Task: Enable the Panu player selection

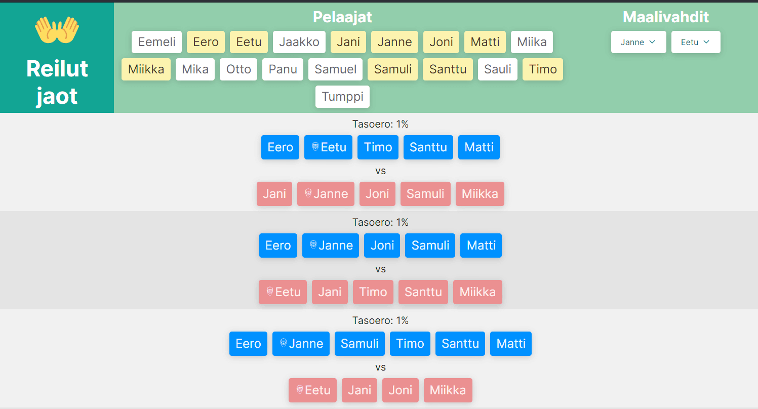Action: 283,69
